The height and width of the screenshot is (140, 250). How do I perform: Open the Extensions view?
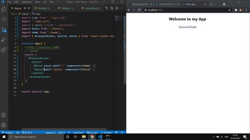[x=4, y=50]
